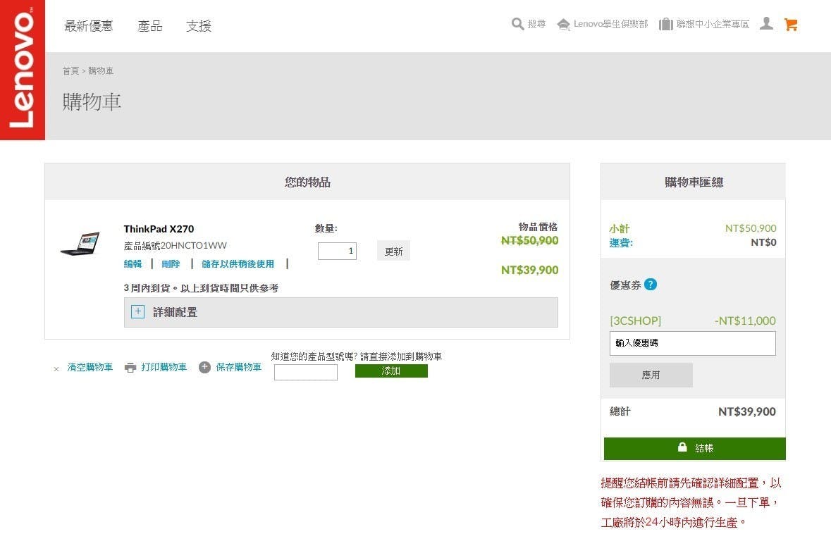Click the 購物車匯總 heading
This screenshot has width=831, height=534.
pos(694,182)
